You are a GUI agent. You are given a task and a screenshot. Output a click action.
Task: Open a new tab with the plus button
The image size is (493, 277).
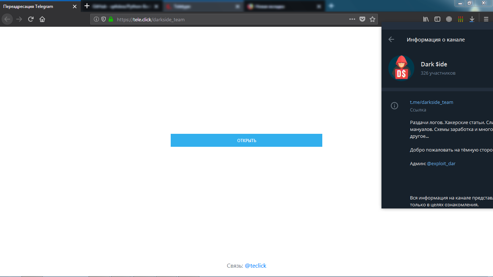[87, 6]
